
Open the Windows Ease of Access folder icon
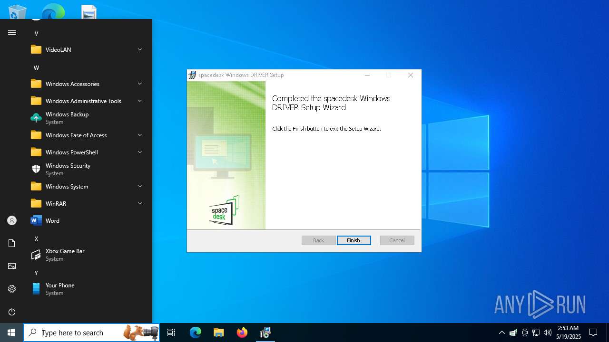pos(36,135)
